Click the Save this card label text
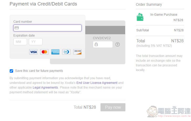This screenshot has width=191, height=121. 39,71
